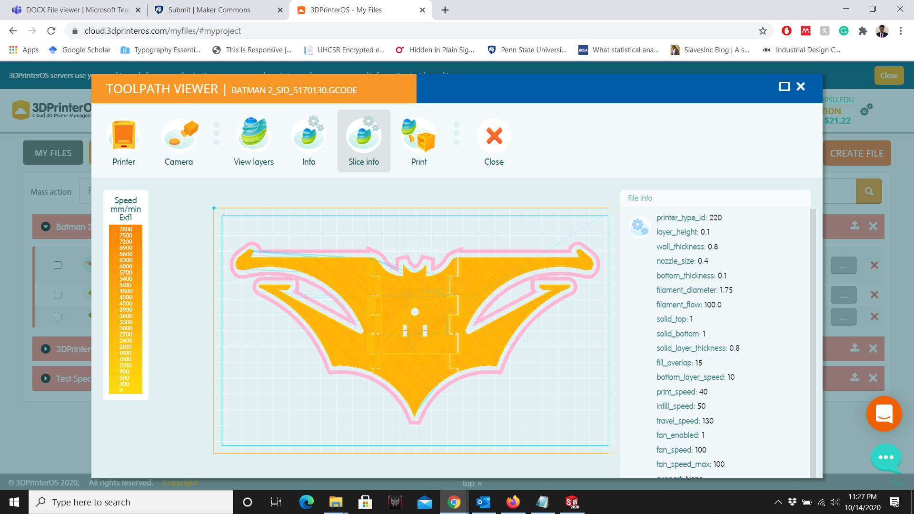914x514 pixels.
Task: Remove the third file in Batman 2
Action: click(x=874, y=317)
